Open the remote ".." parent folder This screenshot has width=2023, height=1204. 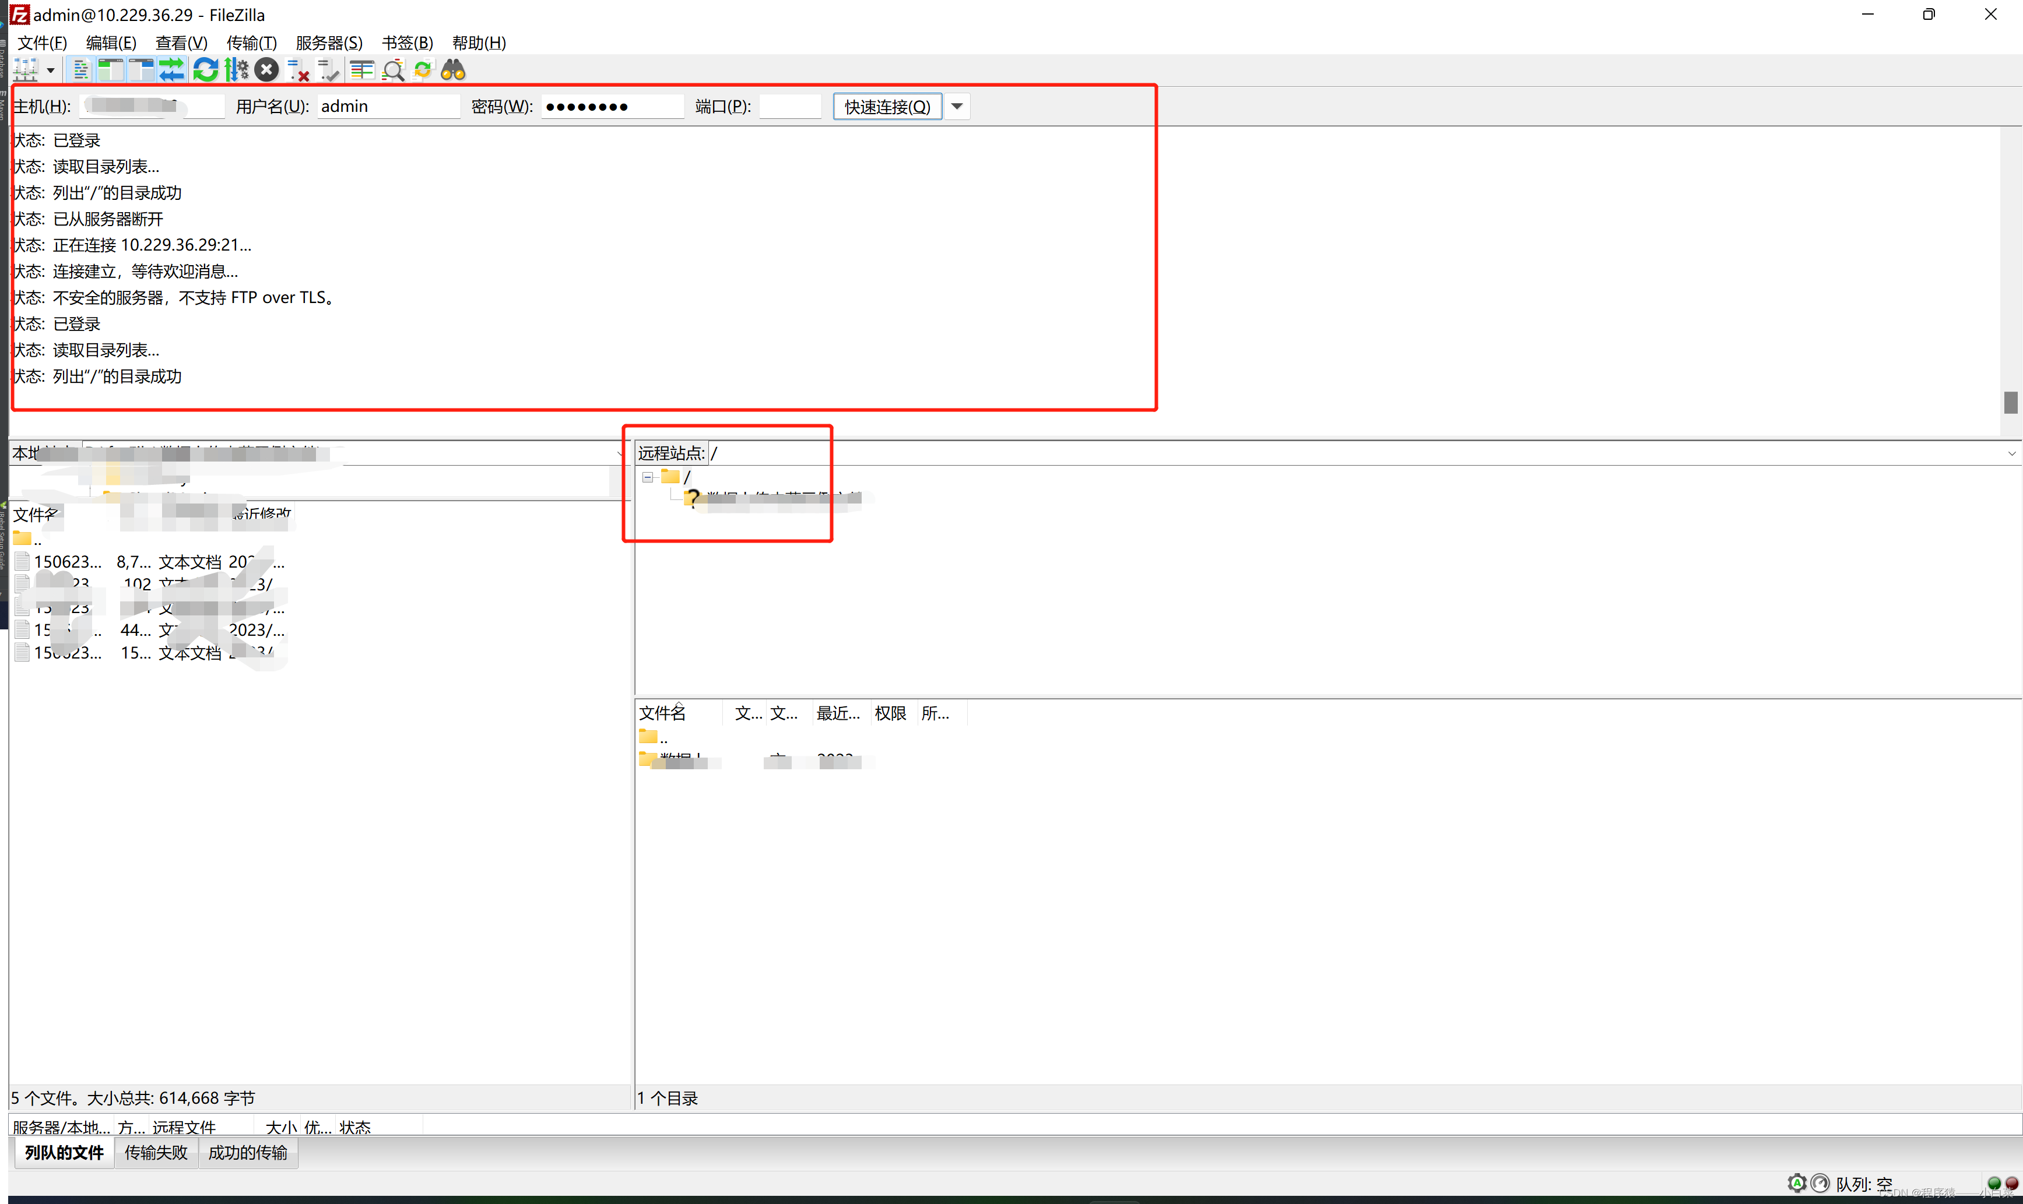[x=653, y=737]
